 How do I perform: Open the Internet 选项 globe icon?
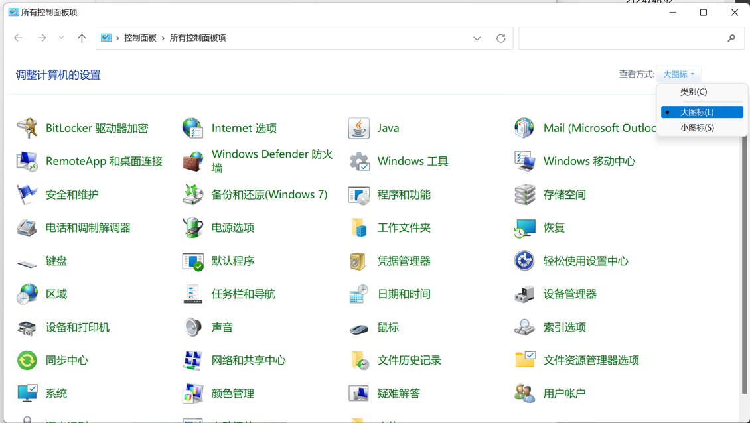(x=192, y=128)
